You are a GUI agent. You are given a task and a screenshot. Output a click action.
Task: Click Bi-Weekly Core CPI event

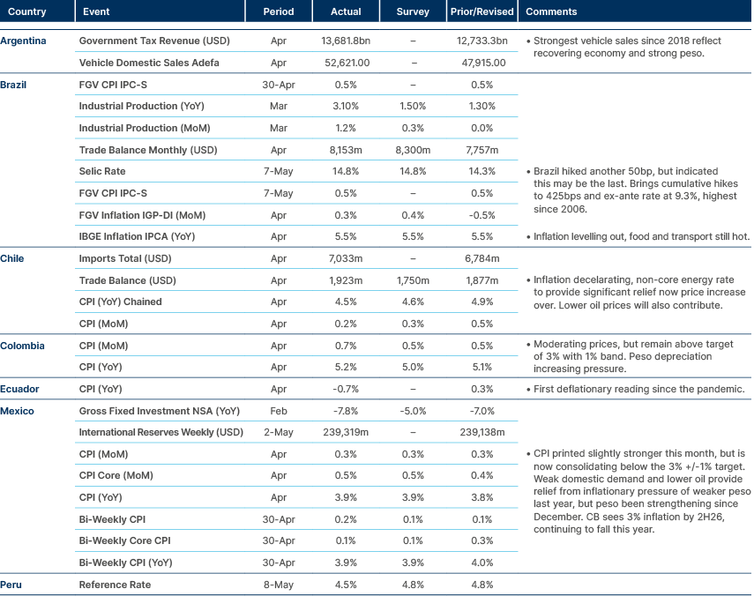[124, 541]
